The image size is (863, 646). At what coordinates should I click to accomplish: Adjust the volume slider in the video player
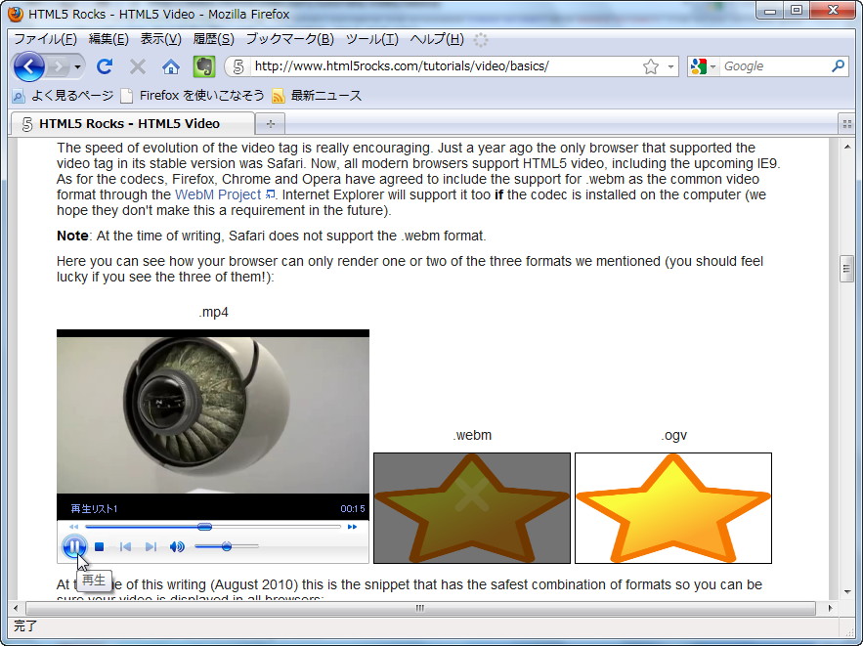pyautogui.click(x=226, y=547)
